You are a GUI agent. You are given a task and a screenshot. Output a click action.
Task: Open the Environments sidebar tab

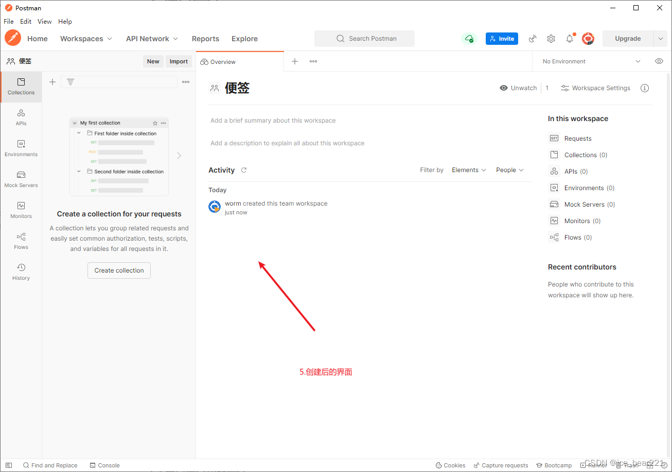click(21, 148)
